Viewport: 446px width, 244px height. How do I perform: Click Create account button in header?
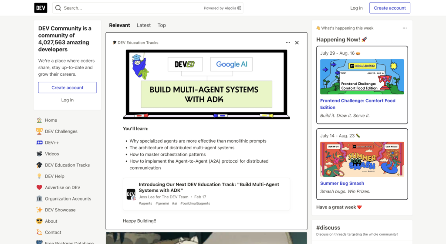click(x=390, y=8)
